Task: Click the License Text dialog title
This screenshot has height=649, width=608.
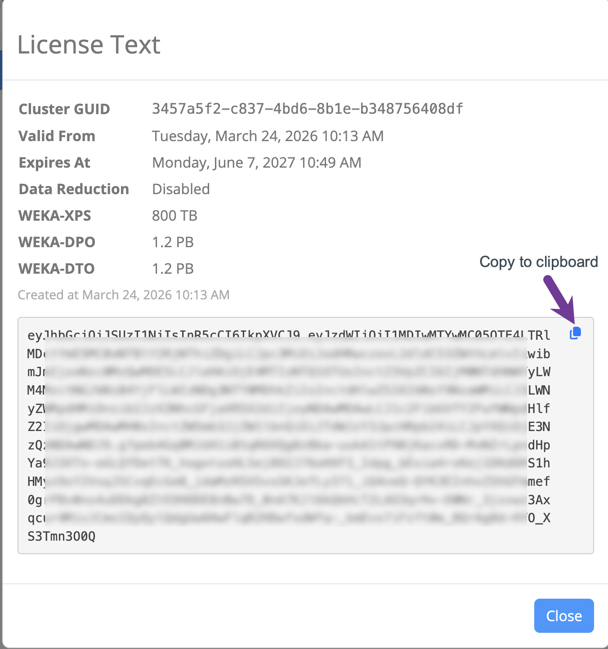Action: click(x=89, y=44)
